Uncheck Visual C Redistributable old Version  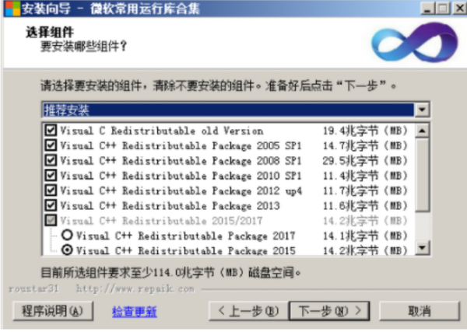coord(51,131)
